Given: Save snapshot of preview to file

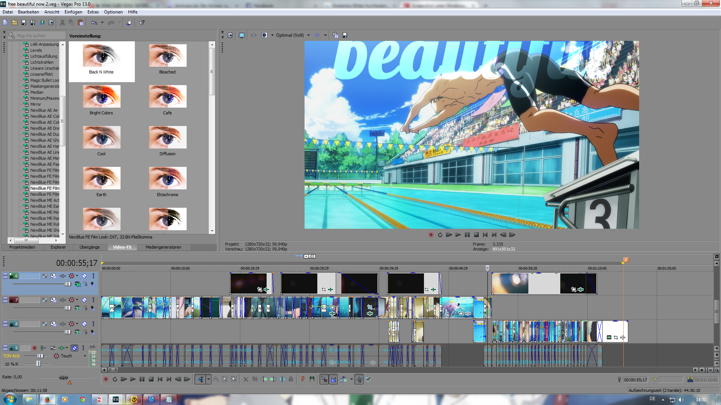Looking at the screenshot, I should [345, 35].
